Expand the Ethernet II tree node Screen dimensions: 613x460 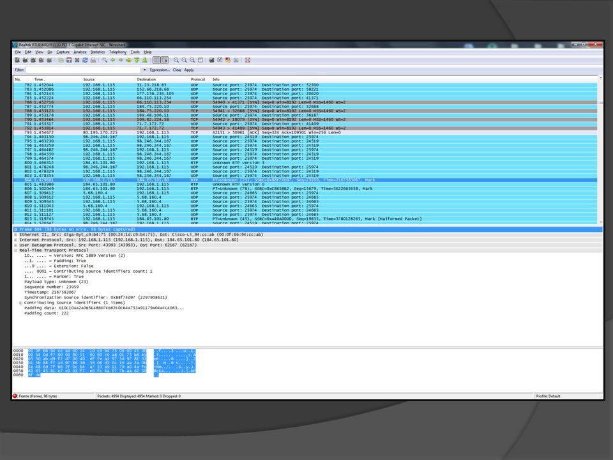click(15, 234)
